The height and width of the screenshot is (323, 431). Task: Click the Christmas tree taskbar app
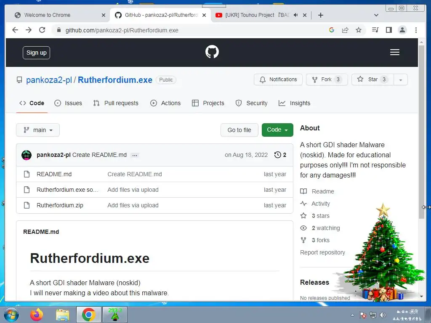115,315
